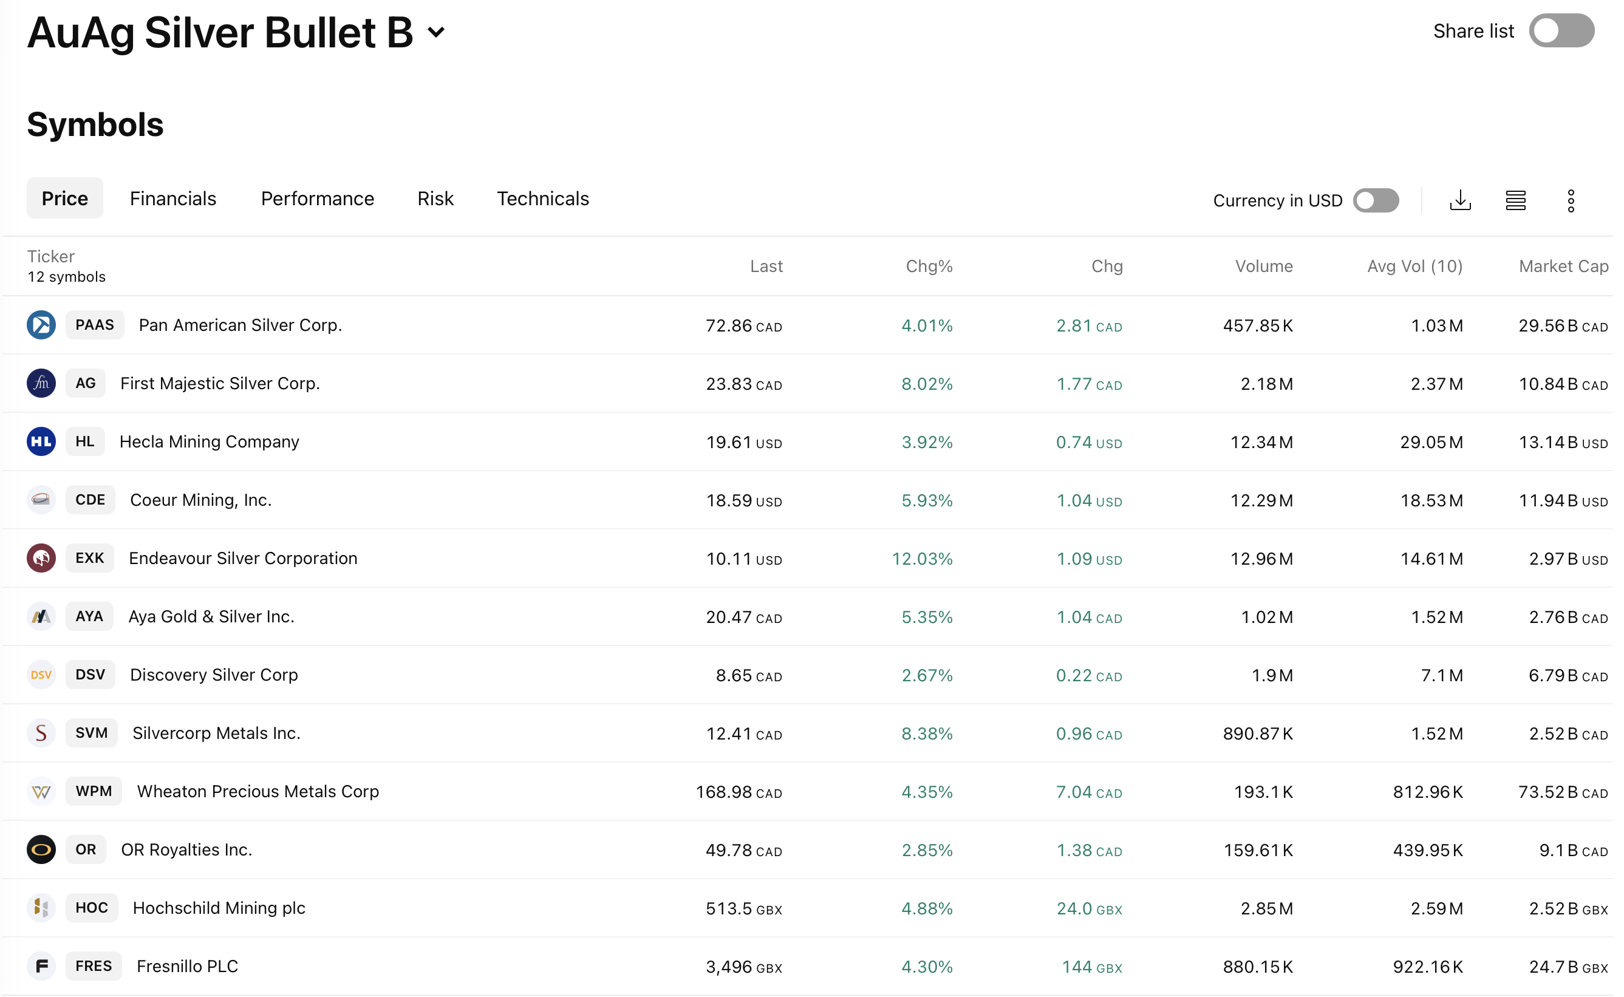Open the three-dot more options menu
The image size is (1624, 997).
1571,200
